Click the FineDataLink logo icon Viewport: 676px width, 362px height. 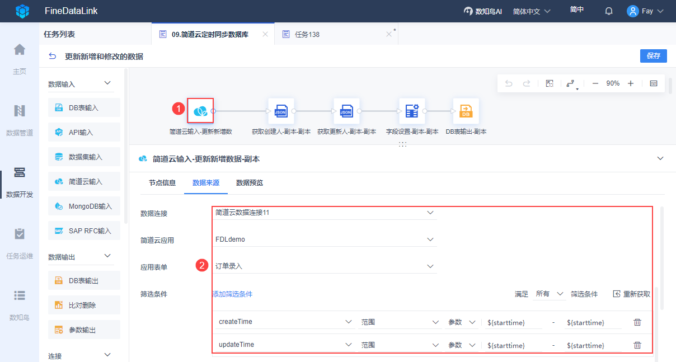(x=22, y=11)
